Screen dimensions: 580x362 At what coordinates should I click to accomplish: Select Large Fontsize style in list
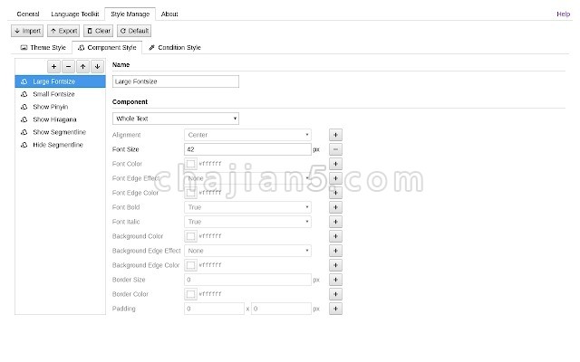[x=61, y=81]
